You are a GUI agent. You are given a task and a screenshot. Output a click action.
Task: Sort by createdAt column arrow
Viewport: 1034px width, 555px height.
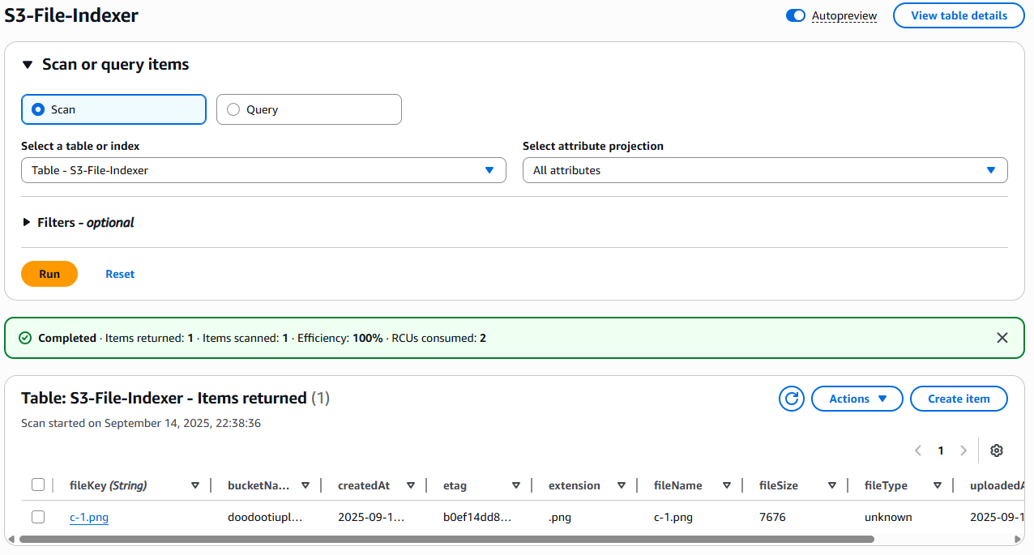point(411,485)
